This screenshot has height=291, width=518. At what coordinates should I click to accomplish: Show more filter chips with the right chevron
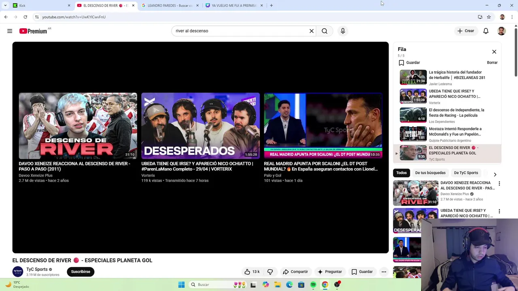(495, 175)
